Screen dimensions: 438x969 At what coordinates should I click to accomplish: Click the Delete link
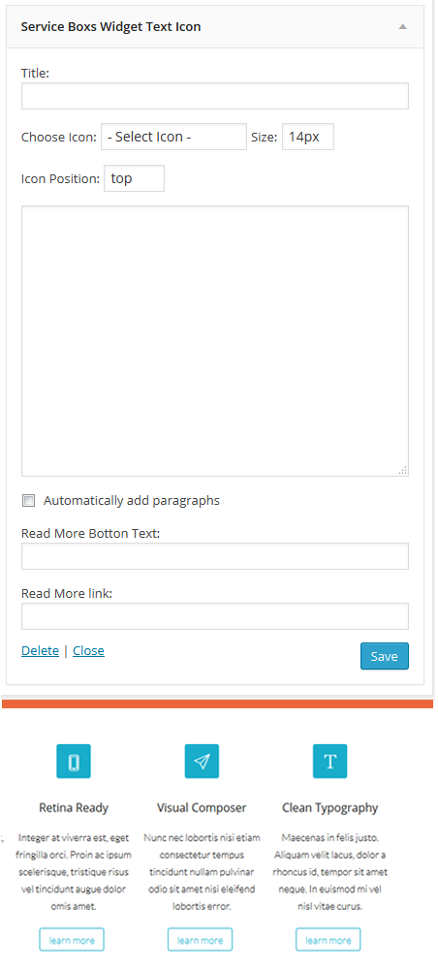40,651
